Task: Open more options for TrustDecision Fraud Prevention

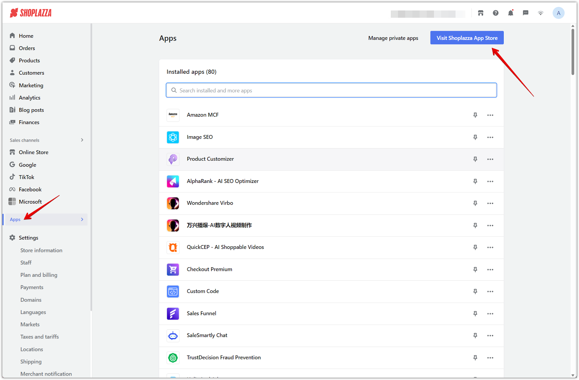Action: (490, 358)
